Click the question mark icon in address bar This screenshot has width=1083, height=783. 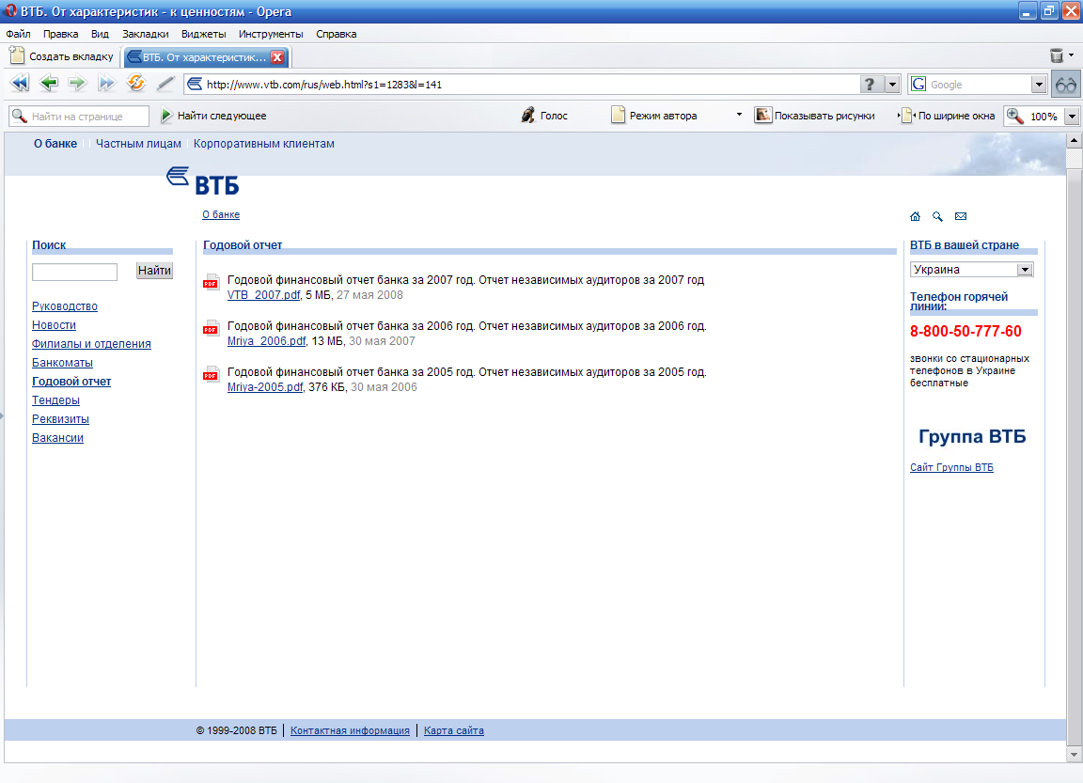(x=871, y=85)
